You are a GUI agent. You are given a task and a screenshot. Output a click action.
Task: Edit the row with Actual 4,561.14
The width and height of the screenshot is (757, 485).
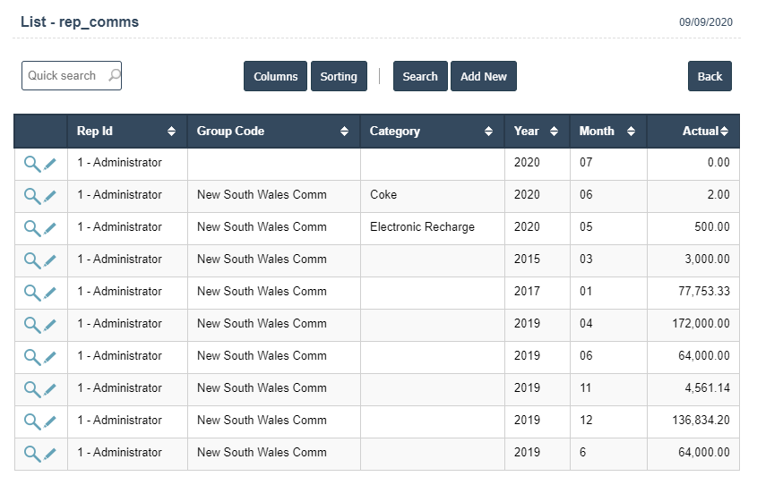50,388
